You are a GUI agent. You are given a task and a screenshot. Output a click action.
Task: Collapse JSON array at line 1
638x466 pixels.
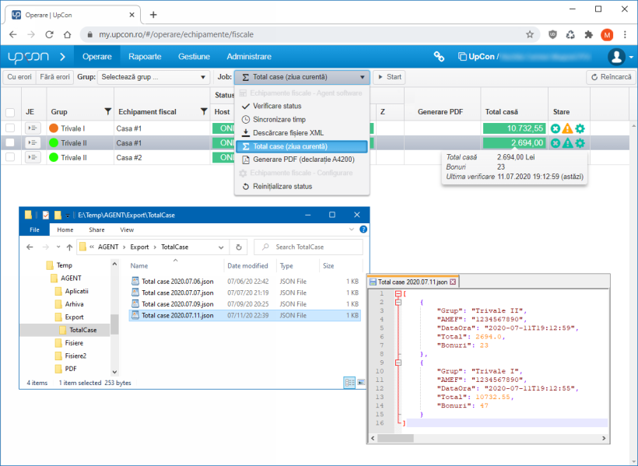point(398,293)
